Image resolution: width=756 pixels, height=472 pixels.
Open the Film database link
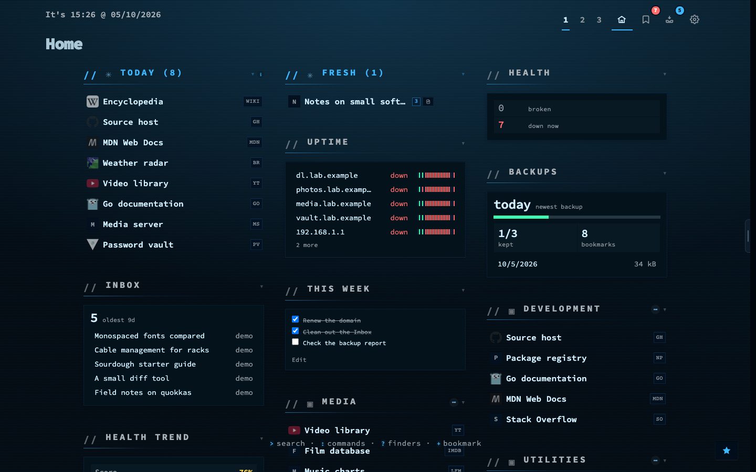(337, 451)
